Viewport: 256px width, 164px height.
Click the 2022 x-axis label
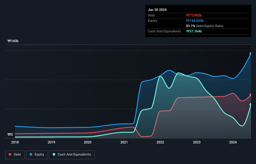[160, 142]
